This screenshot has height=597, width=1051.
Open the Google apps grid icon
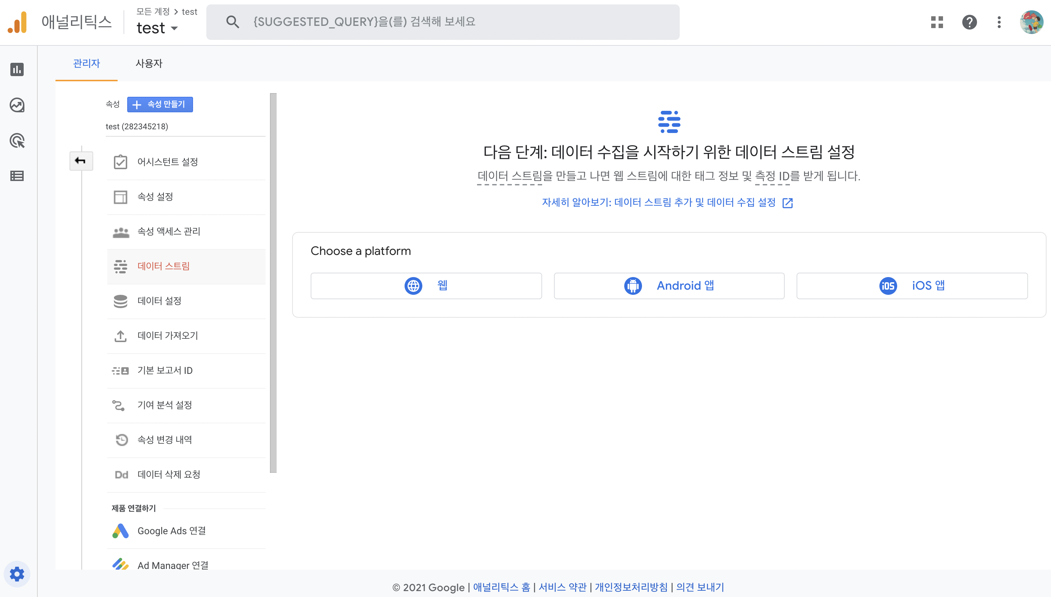[937, 22]
